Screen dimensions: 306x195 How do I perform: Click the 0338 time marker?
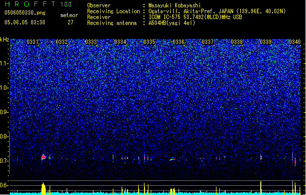tap(237, 42)
